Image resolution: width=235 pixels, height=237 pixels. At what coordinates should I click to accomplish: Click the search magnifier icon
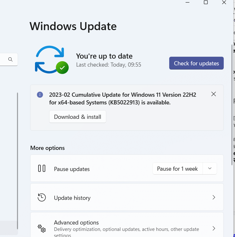tap(11, 59)
